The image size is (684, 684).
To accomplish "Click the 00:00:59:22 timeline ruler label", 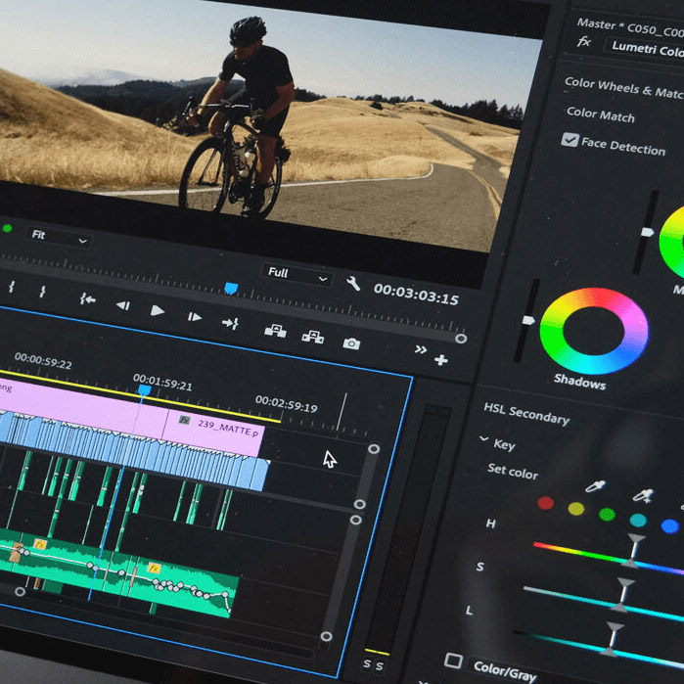I will click(43, 361).
